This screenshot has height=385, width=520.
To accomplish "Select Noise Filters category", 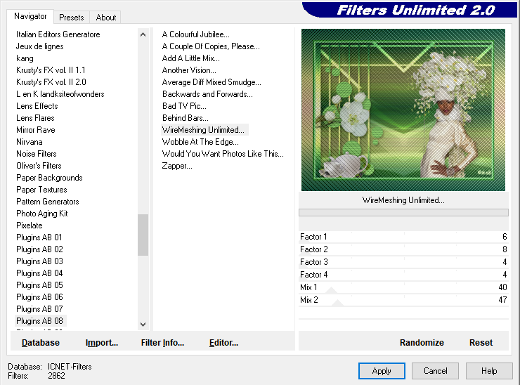I will (x=37, y=154).
